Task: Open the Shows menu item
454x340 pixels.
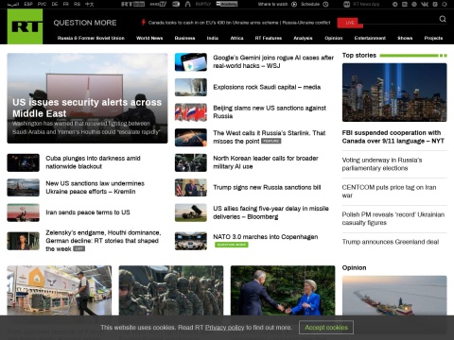Action: pyautogui.click(x=405, y=38)
